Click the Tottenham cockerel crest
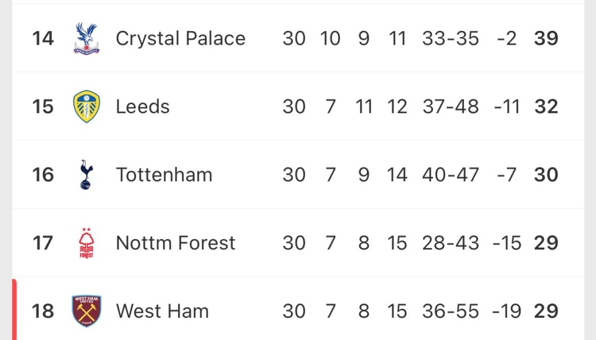This screenshot has height=340, width=596. click(x=87, y=174)
